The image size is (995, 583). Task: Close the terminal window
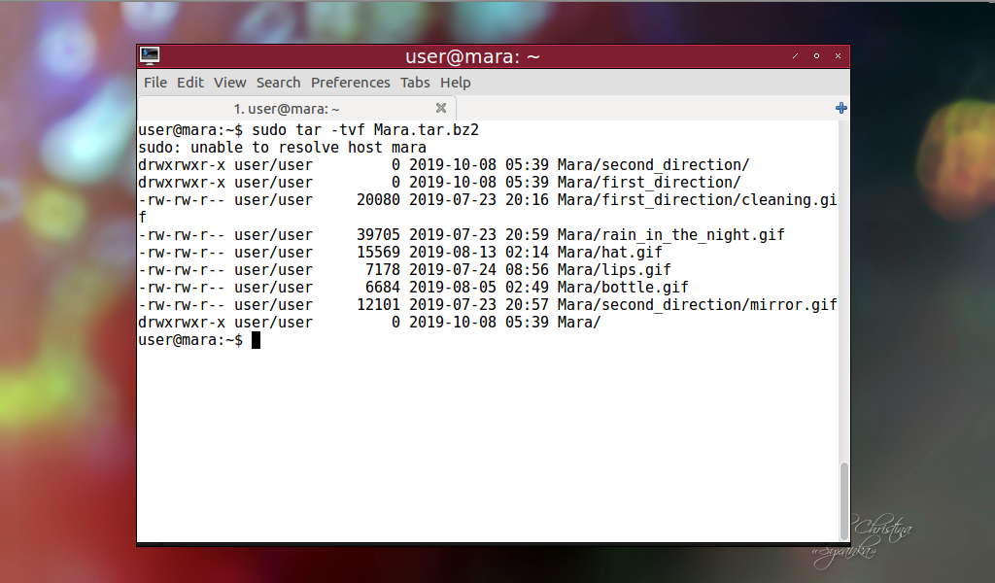(x=839, y=55)
